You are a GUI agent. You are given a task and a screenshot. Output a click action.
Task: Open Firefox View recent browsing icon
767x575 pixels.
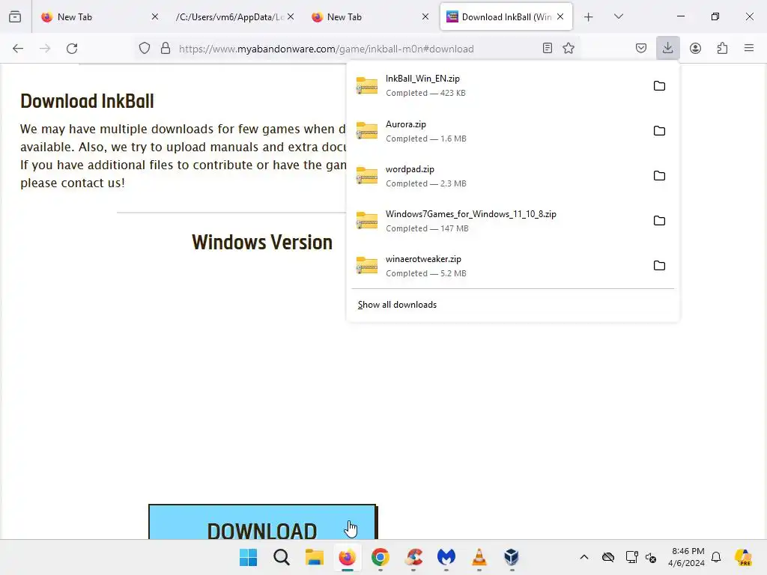click(15, 16)
